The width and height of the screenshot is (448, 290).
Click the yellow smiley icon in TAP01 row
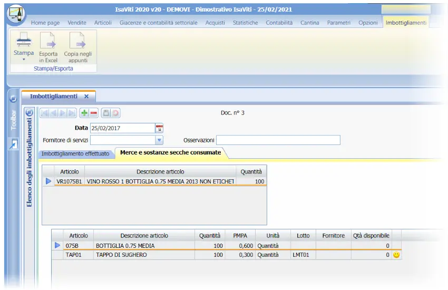coord(396,255)
